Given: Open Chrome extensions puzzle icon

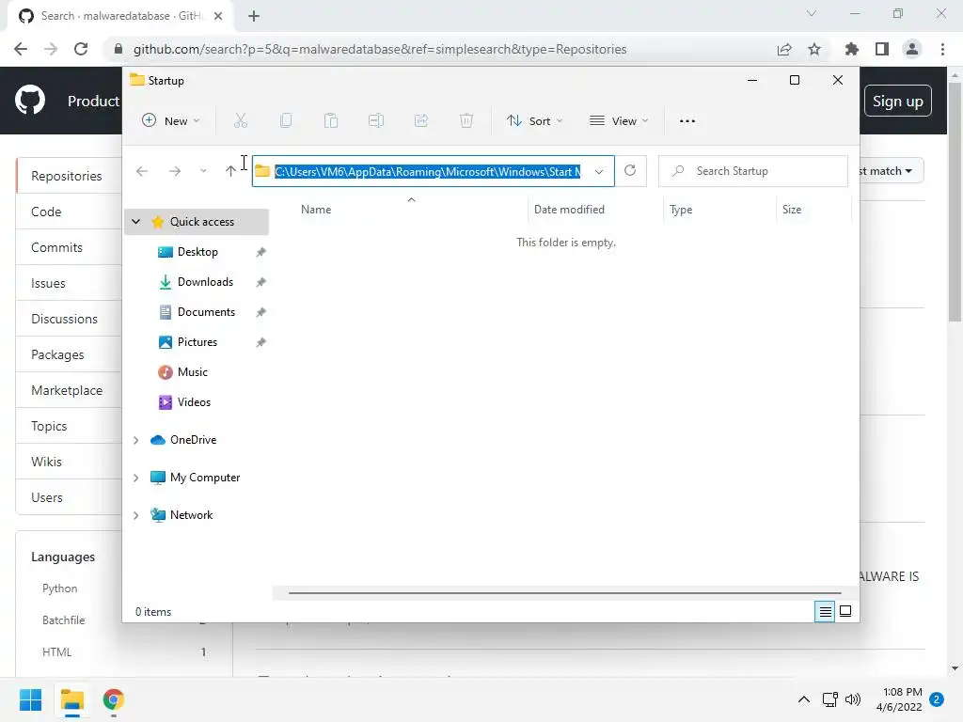Looking at the screenshot, I should click(x=852, y=49).
